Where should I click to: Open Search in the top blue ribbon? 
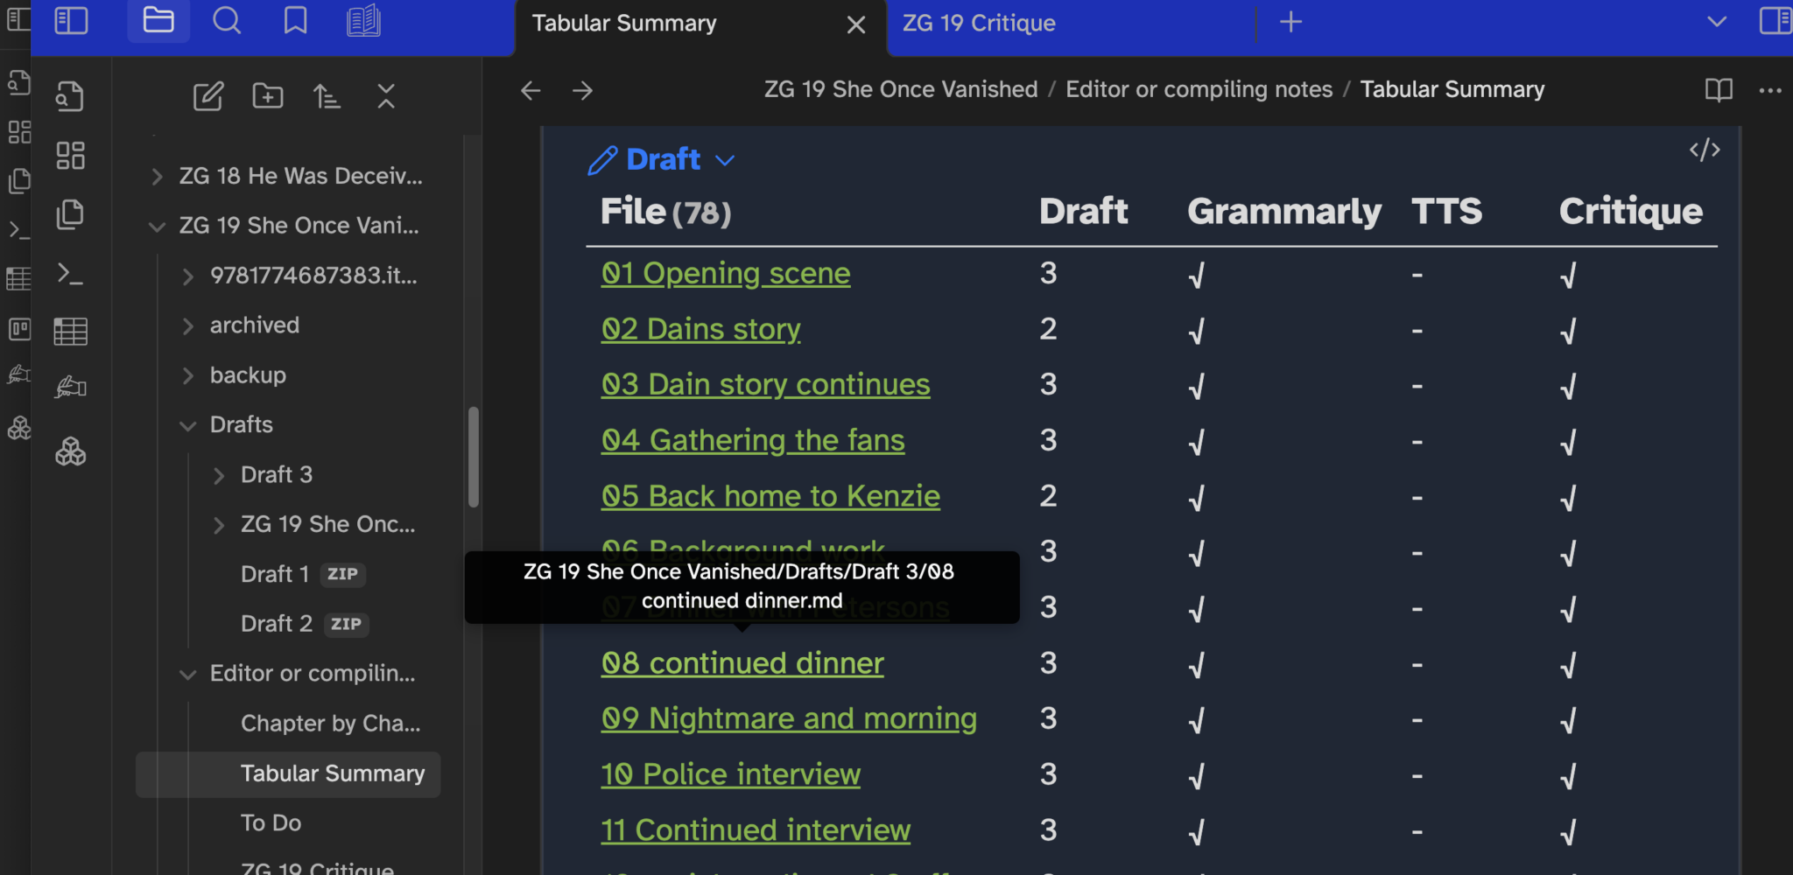227,21
